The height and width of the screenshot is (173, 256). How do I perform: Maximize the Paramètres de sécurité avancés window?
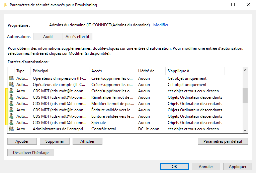[x=233, y=5]
